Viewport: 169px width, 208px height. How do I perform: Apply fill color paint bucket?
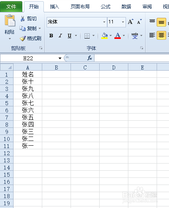(x=104, y=36)
